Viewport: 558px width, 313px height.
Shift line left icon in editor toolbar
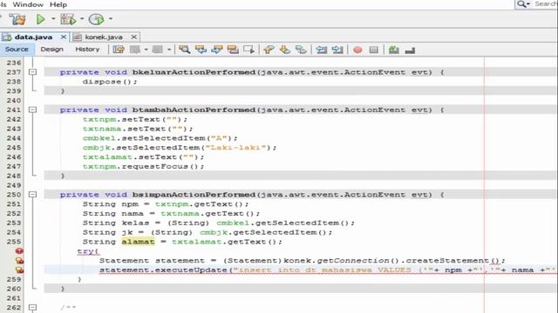click(322, 50)
